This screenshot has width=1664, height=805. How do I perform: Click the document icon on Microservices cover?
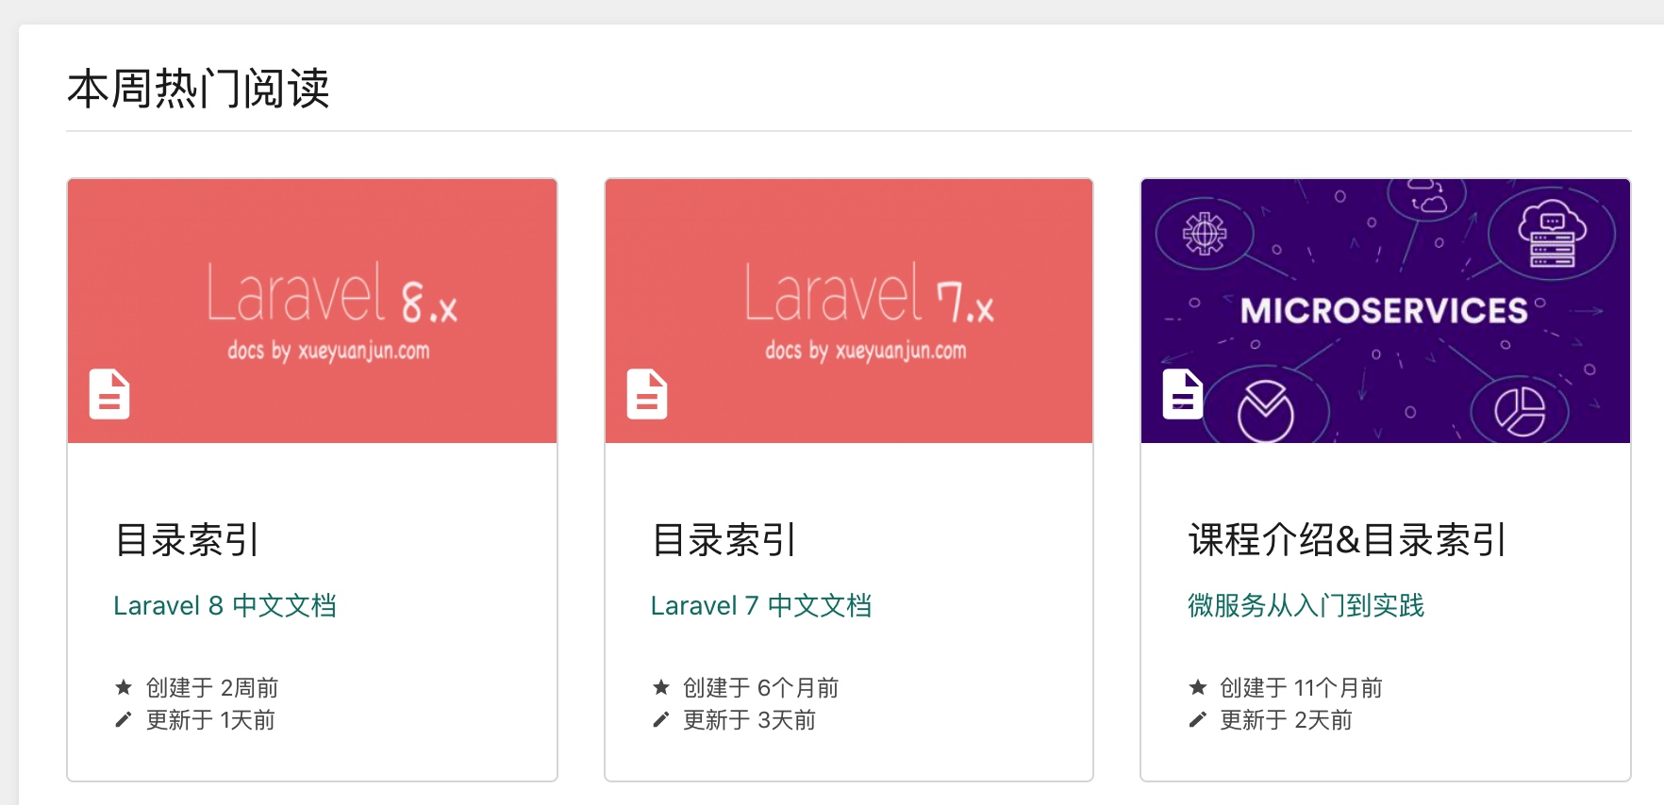point(1183,394)
